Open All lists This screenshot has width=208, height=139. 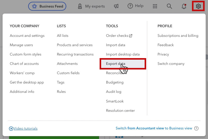coord(63,36)
